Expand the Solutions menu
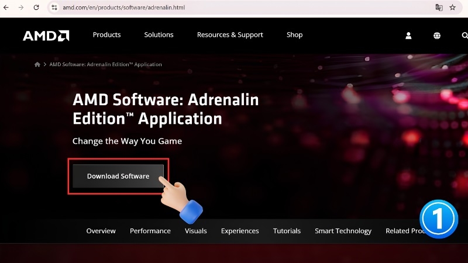This screenshot has height=263, width=468. [159, 35]
